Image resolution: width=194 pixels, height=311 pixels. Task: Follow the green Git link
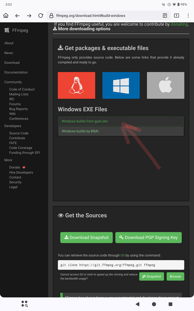pyautogui.click(x=122, y=255)
